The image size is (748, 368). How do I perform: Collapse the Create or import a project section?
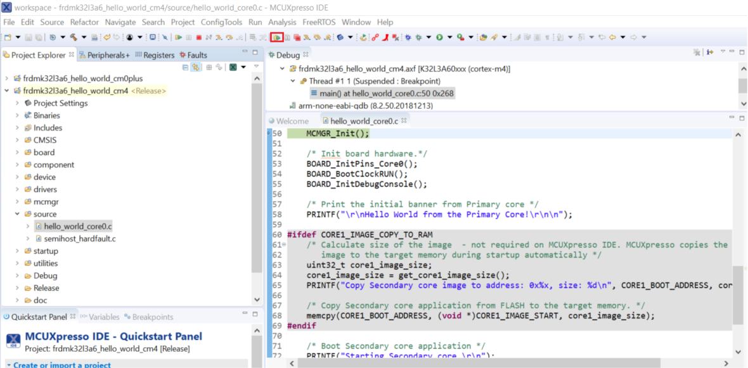9,365
